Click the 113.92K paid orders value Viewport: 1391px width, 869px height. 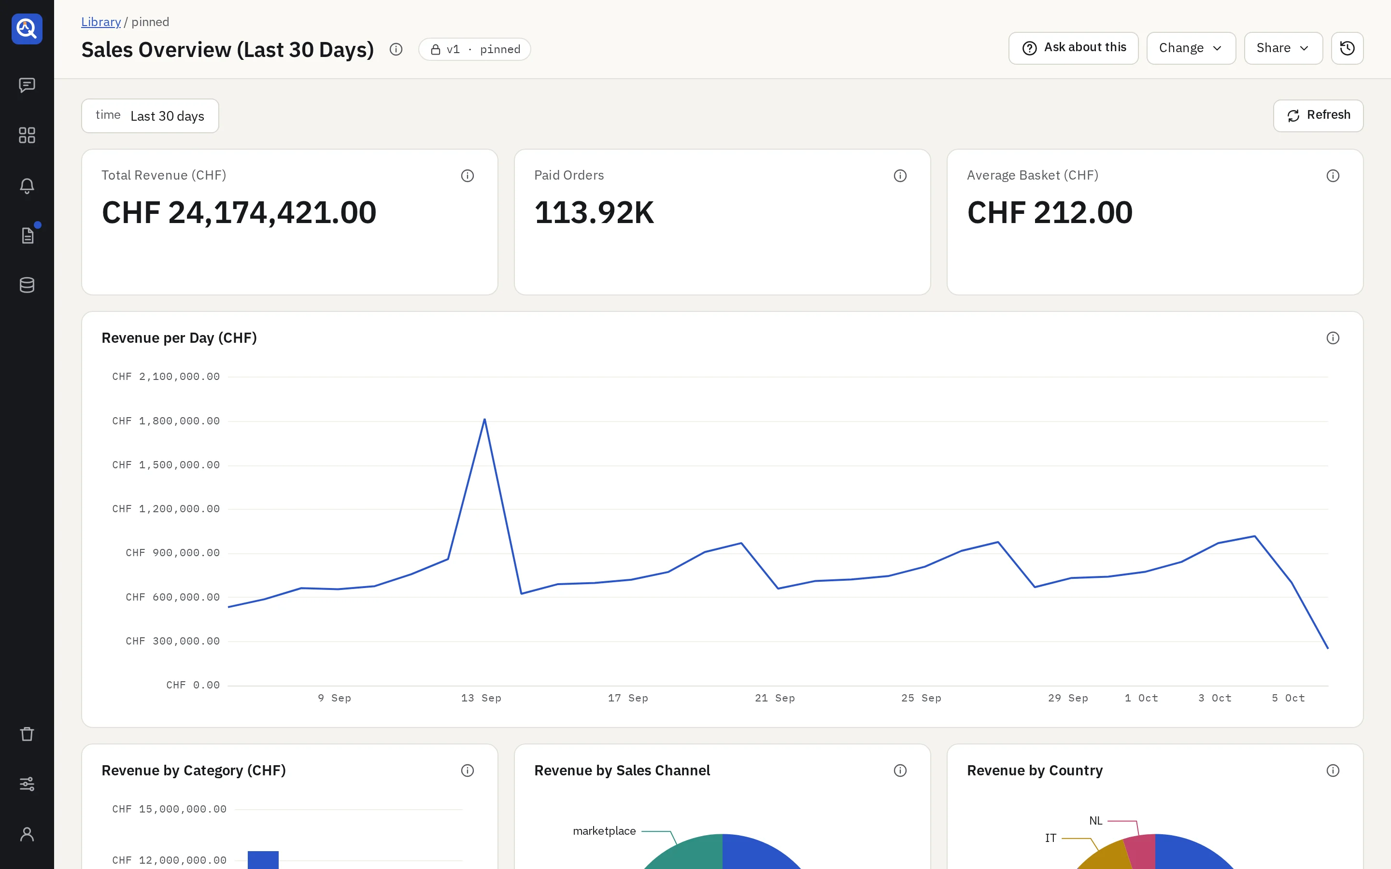(x=594, y=212)
